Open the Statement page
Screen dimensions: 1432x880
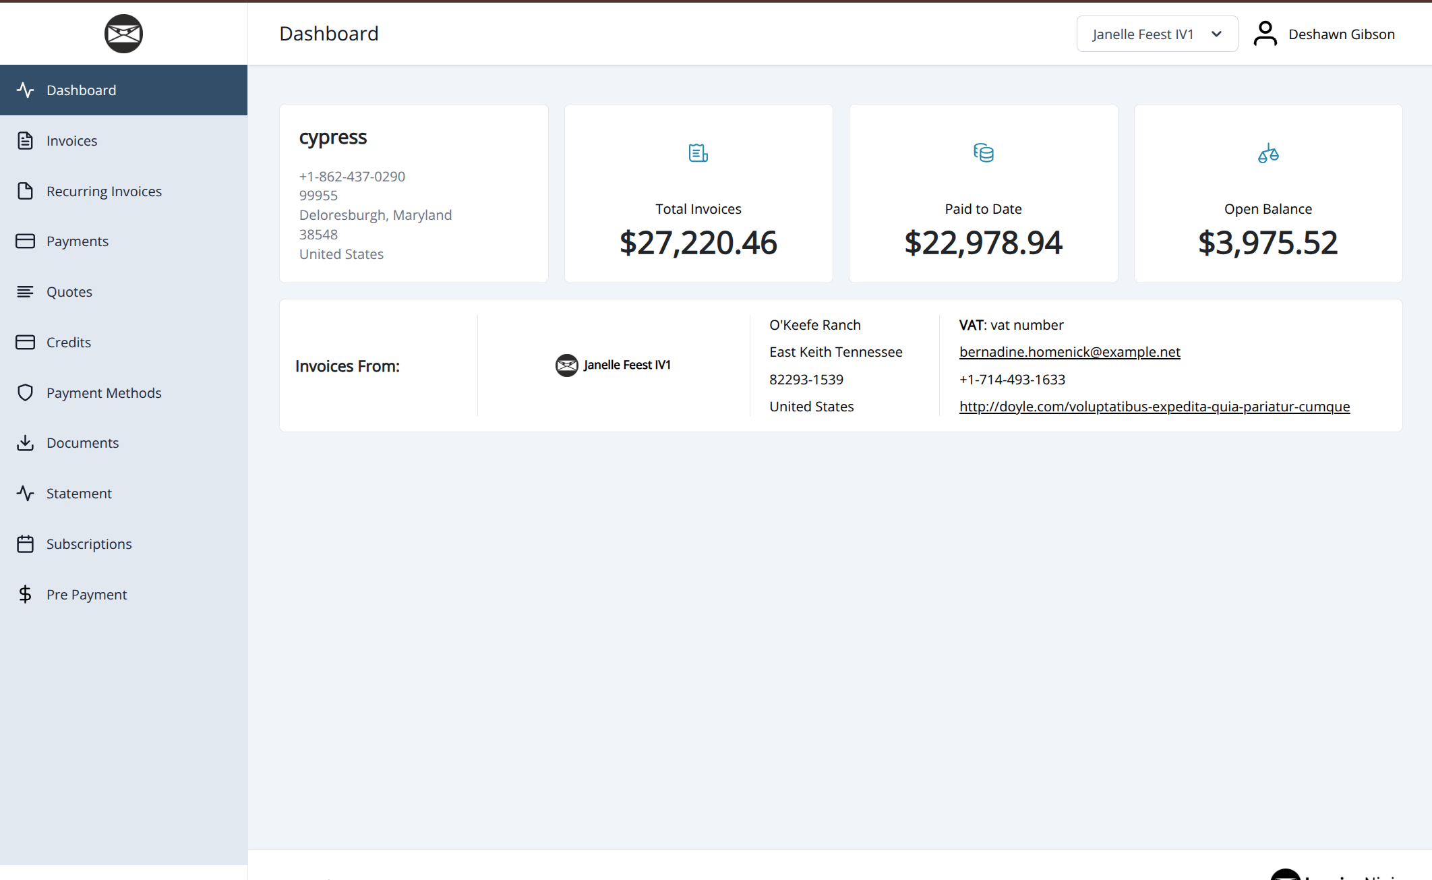(123, 494)
